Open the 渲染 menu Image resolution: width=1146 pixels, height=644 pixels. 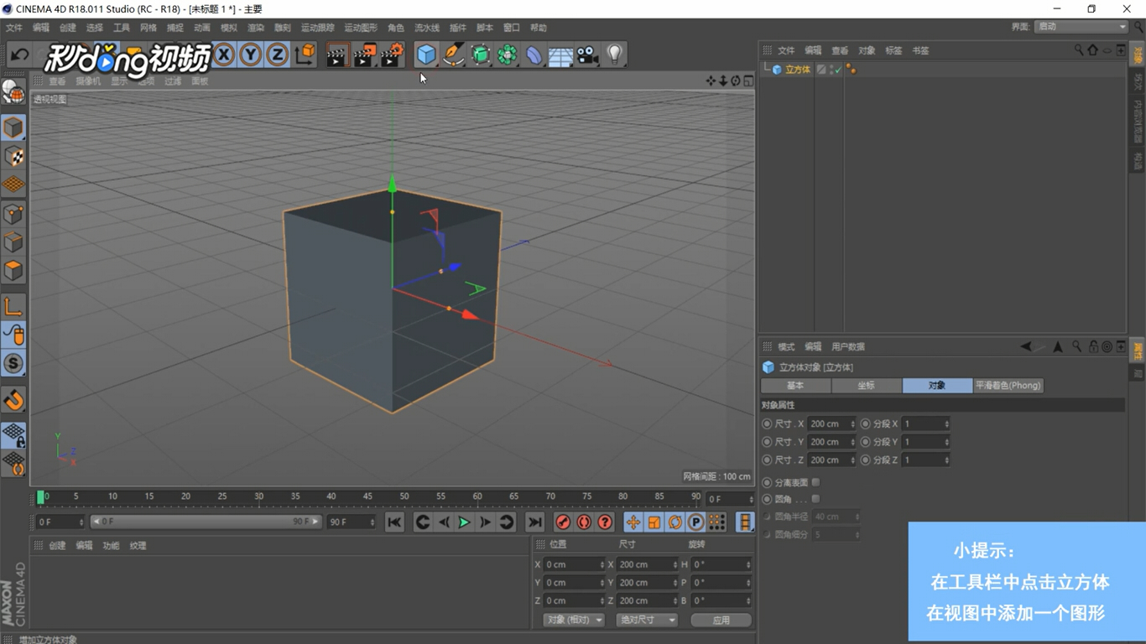click(255, 28)
